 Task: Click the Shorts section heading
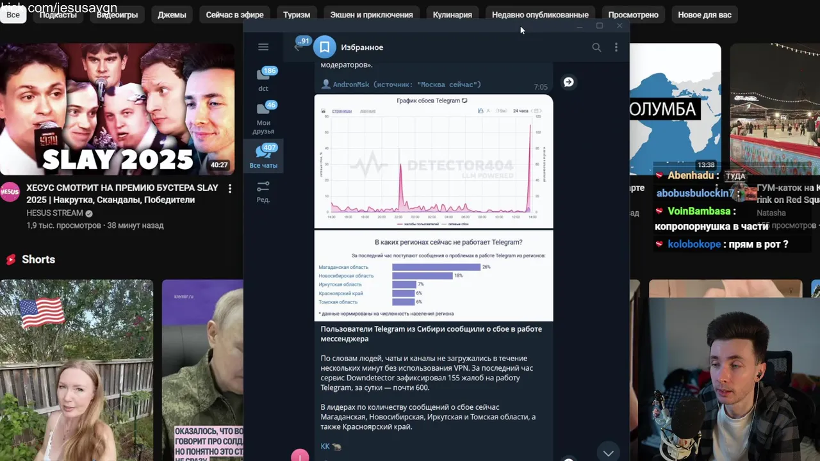[x=38, y=259]
